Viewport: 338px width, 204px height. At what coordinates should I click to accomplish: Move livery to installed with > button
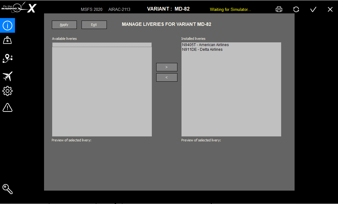pos(167,67)
